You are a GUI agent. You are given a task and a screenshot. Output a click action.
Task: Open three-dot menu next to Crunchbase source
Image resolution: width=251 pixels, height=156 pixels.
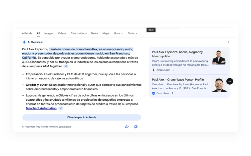coord(172,93)
